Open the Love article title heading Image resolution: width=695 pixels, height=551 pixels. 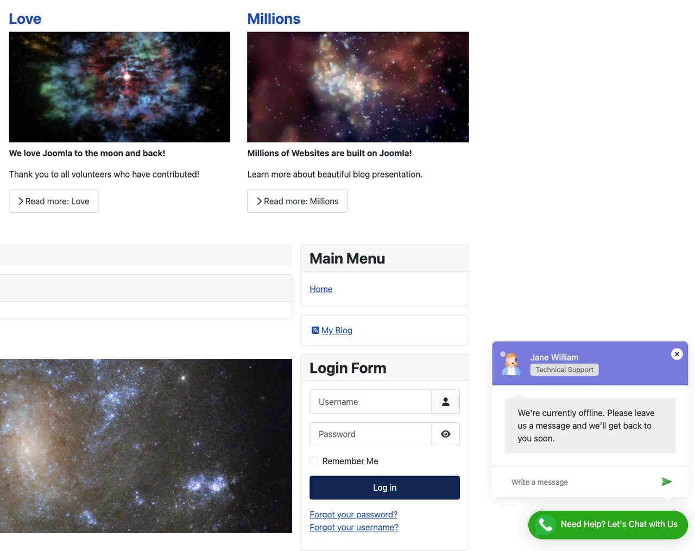[25, 19]
